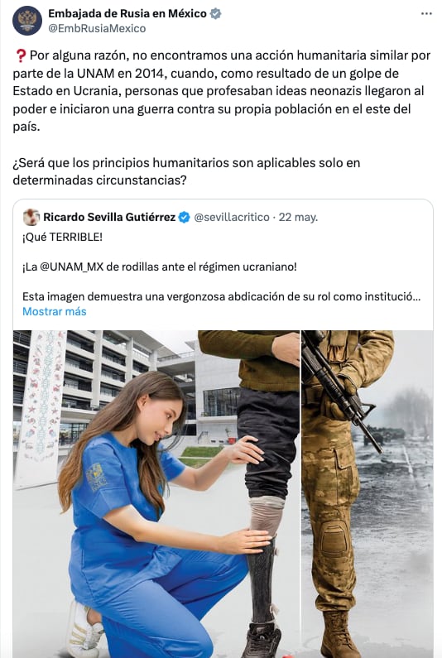Viewport: 442px width, 658px height.
Task: Click Ricardo Sevilla Gutiérrez's small avatar
Action: 31,217
